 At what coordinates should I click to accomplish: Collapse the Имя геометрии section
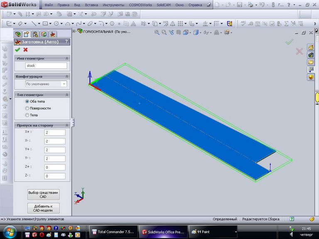(67, 59)
